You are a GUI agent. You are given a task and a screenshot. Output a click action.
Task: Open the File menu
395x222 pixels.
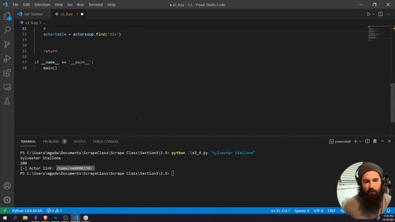[x=15, y=4]
